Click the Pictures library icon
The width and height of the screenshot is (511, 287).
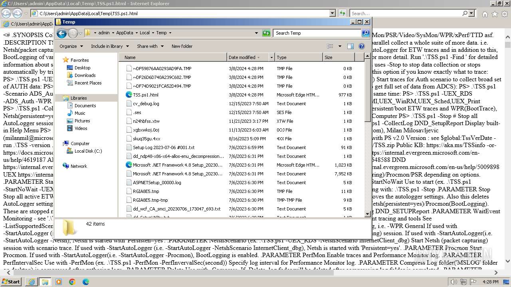[70, 121]
